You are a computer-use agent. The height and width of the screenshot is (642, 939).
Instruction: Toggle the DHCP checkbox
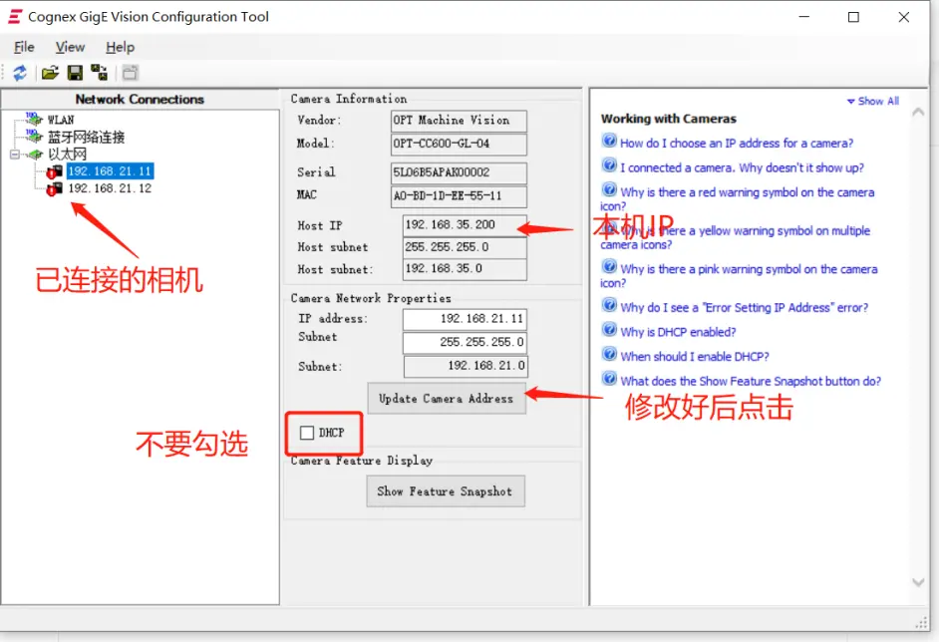click(x=307, y=433)
